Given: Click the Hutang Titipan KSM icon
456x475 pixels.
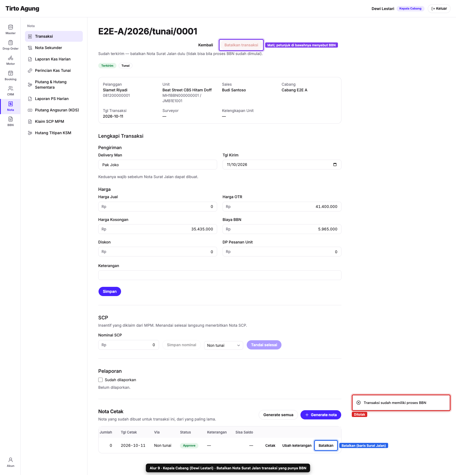Looking at the screenshot, I should tap(30, 133).
